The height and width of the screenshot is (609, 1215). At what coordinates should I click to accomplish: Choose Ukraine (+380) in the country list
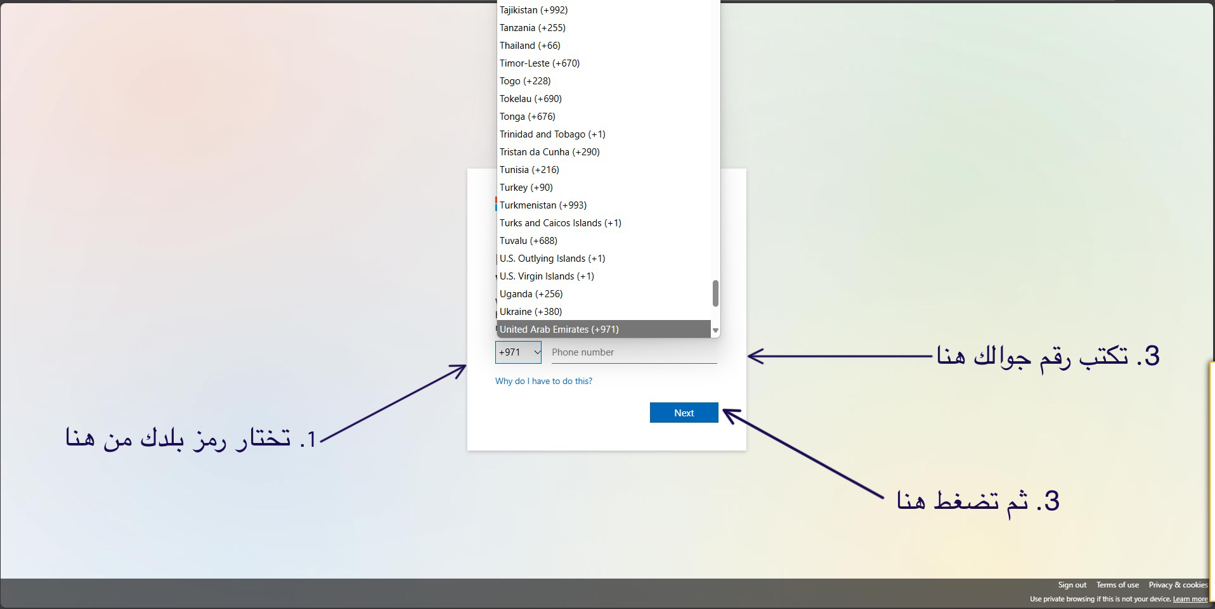point(531,312)
